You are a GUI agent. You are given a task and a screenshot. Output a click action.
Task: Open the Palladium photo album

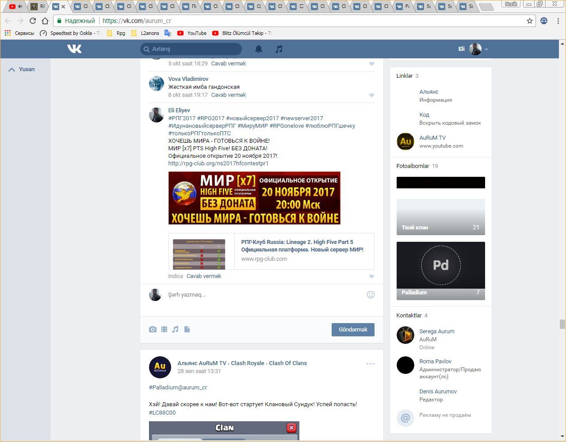pyautogui.click(x=441, y=271)
